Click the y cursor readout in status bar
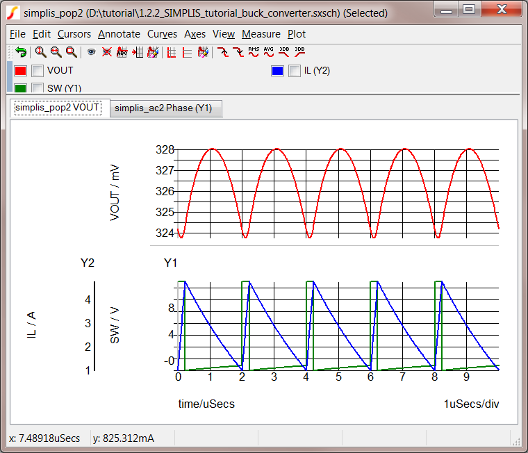This screenshot has height=453, width=528. pos(124,438)
